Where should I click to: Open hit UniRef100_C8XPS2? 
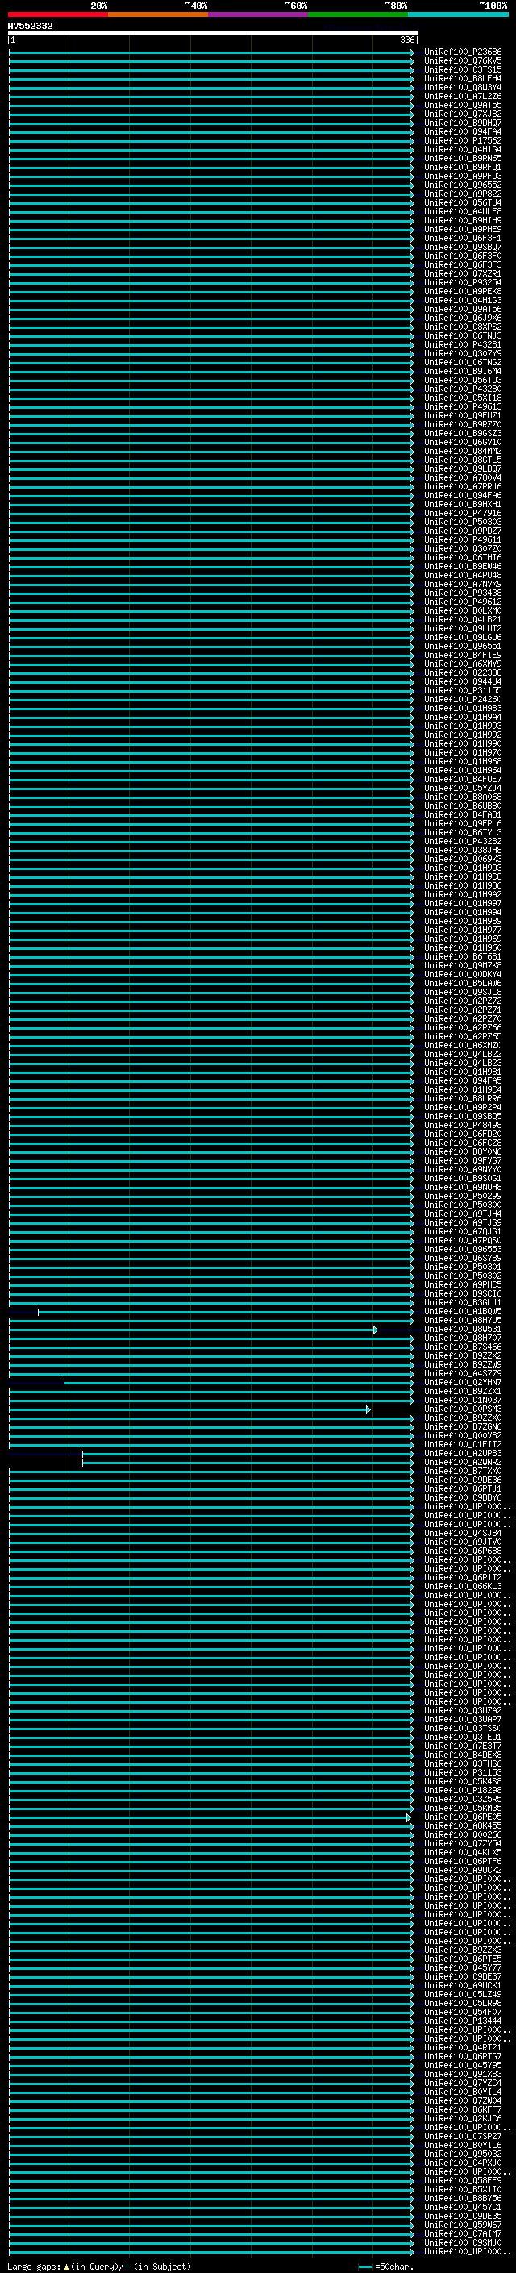click(x=463, y=327)
